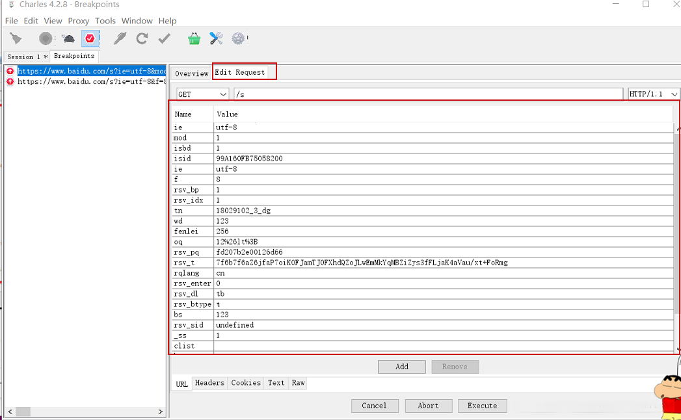Viewport: 681px width, 420px height.
Task: Switch to the Text bottom tab
Action: coord(276,383)
